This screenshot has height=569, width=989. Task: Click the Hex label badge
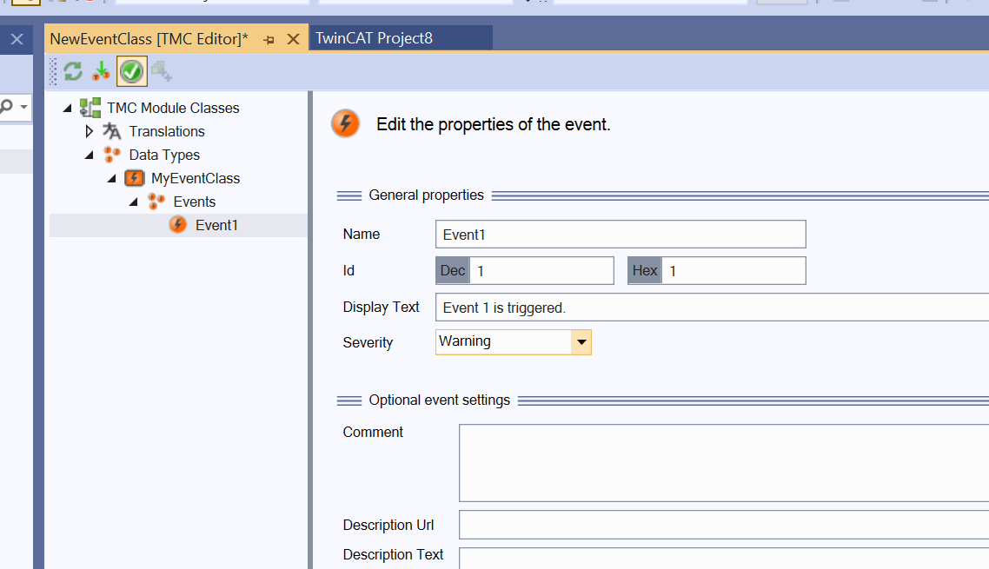coord(645,271)
